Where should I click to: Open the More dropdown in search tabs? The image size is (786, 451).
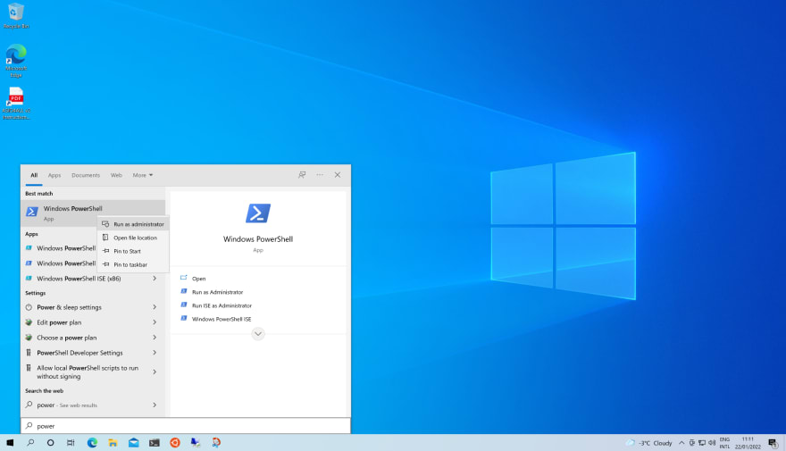143,175
